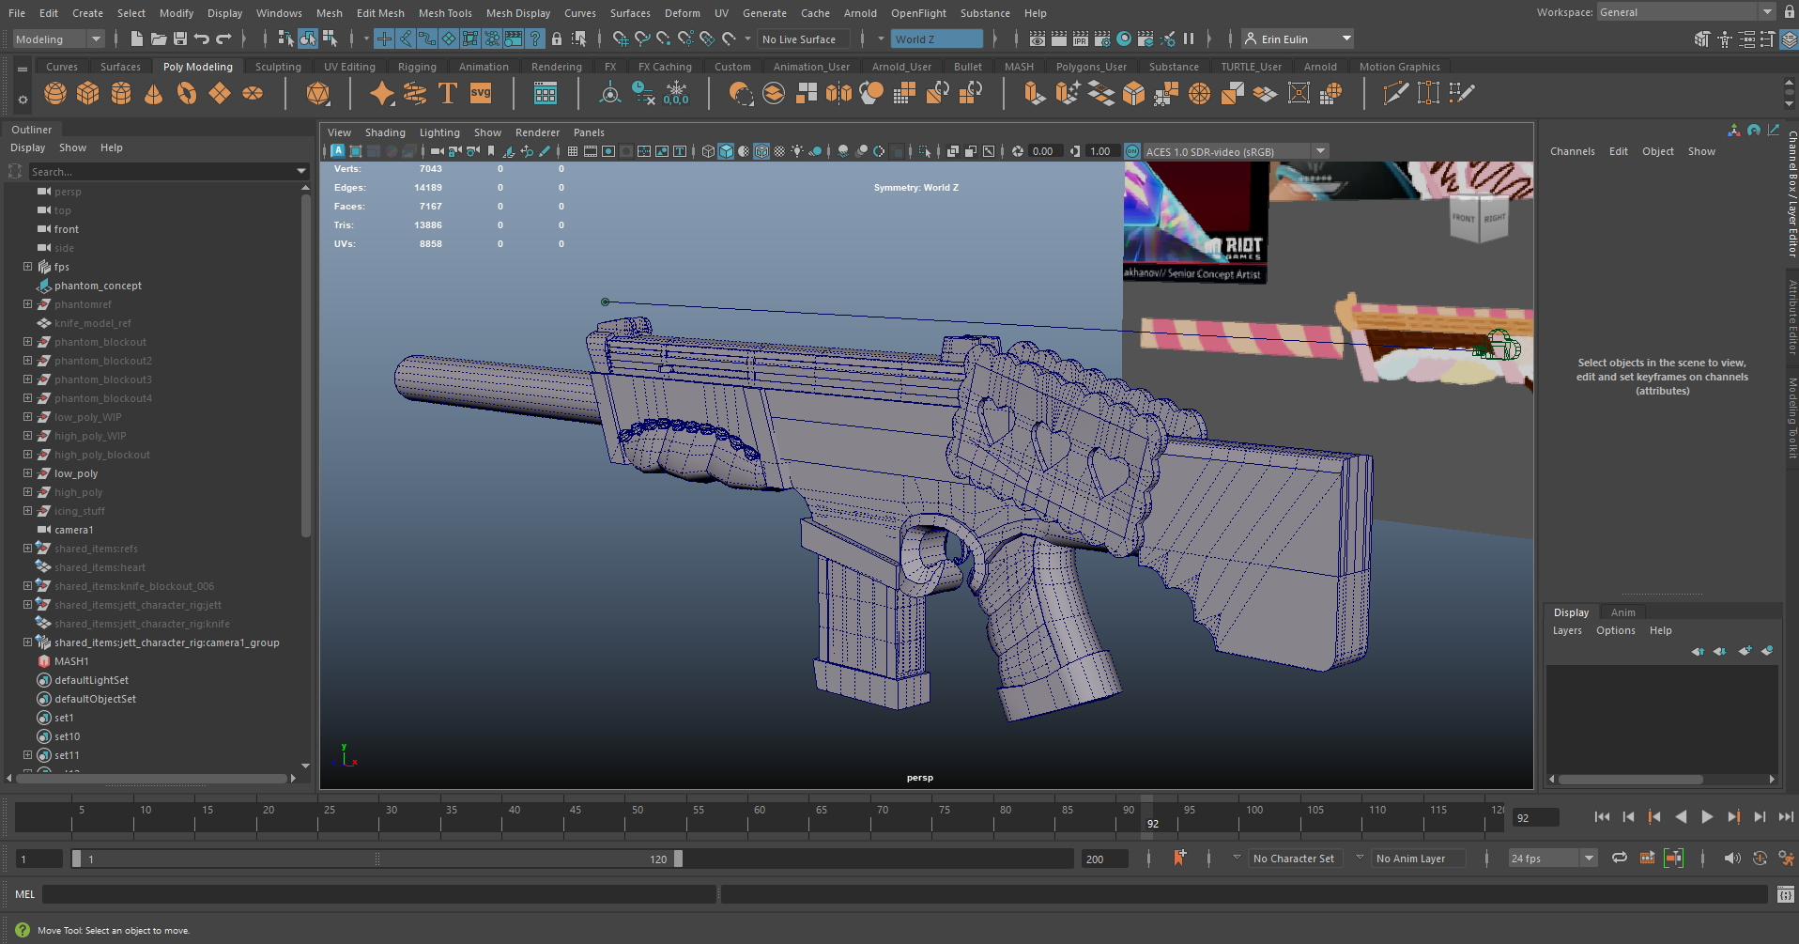Switch to the Sculpting shelf tab

[278, 67]
